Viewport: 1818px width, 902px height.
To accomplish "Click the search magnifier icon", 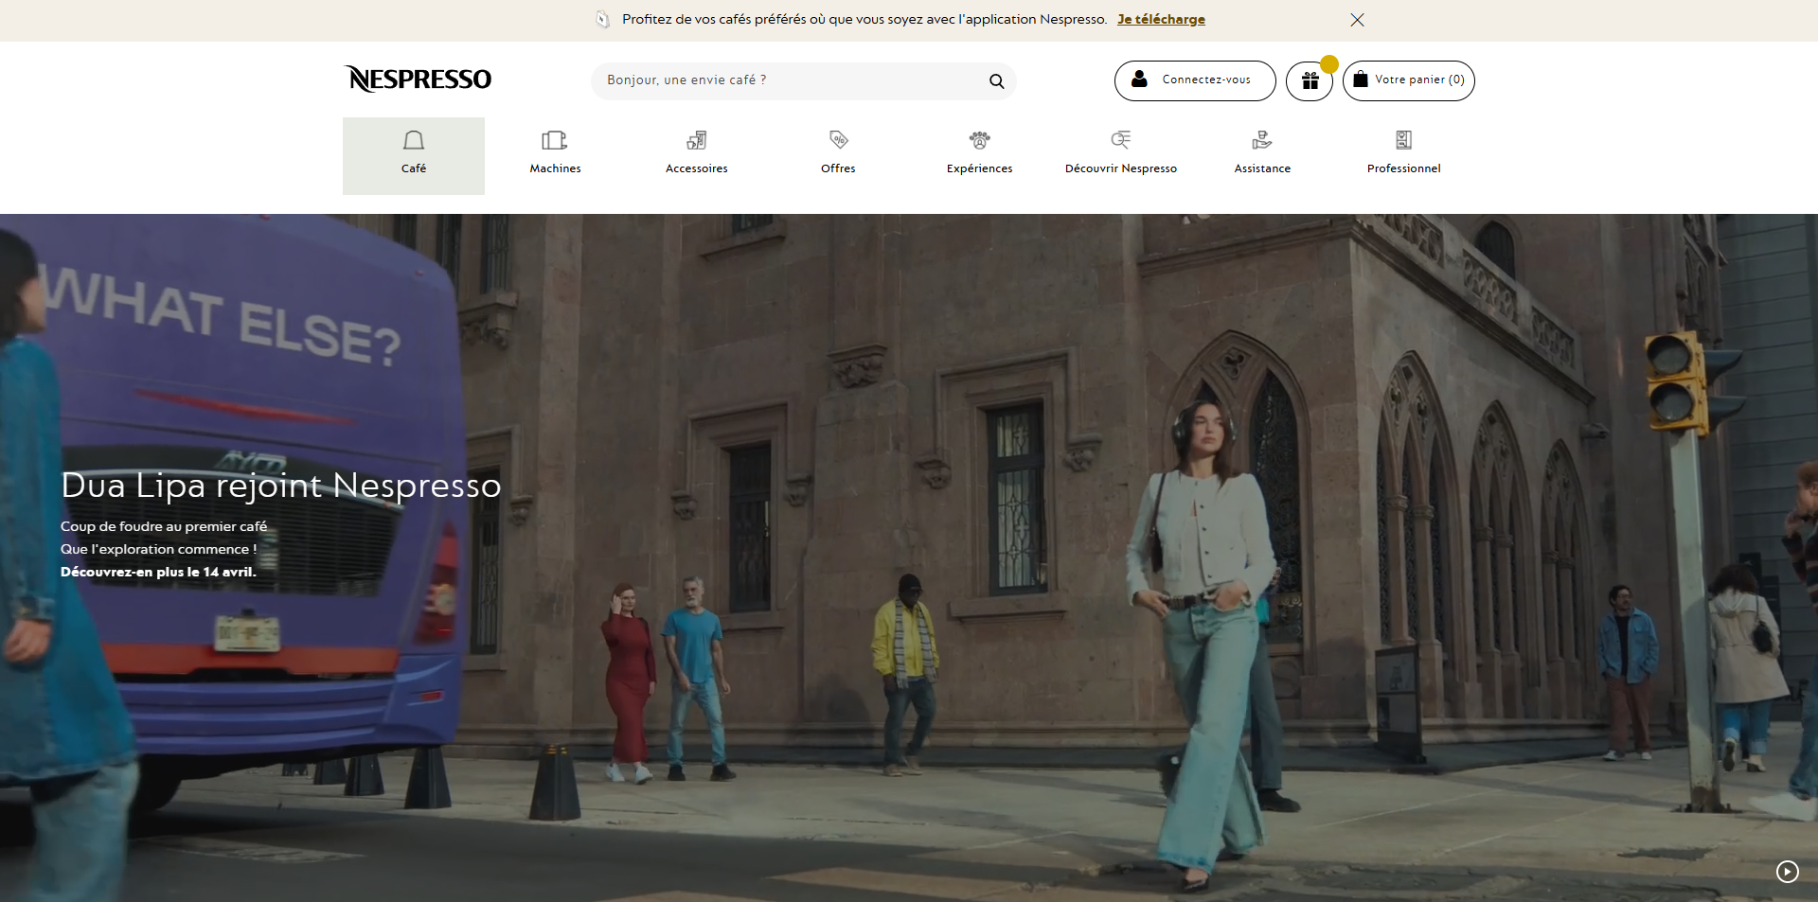I will (996, 81).
